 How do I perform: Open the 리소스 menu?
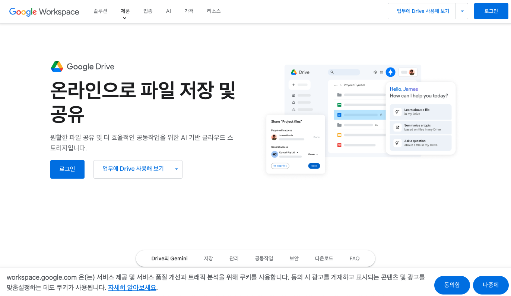point(214,11)
